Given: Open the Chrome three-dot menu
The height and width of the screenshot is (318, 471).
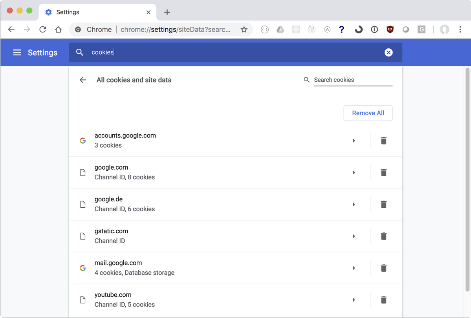Looking at the screenshot, I should click(x=460, y=29).
